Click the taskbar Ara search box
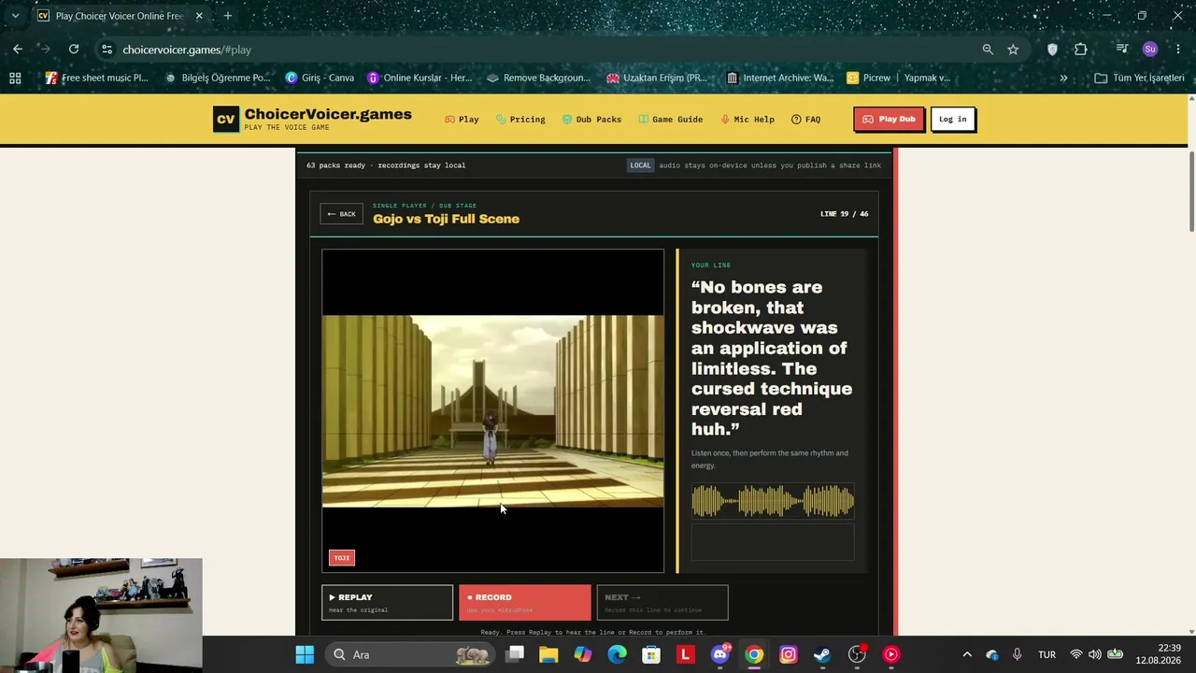1196x673 pixels. click(410, 654)
